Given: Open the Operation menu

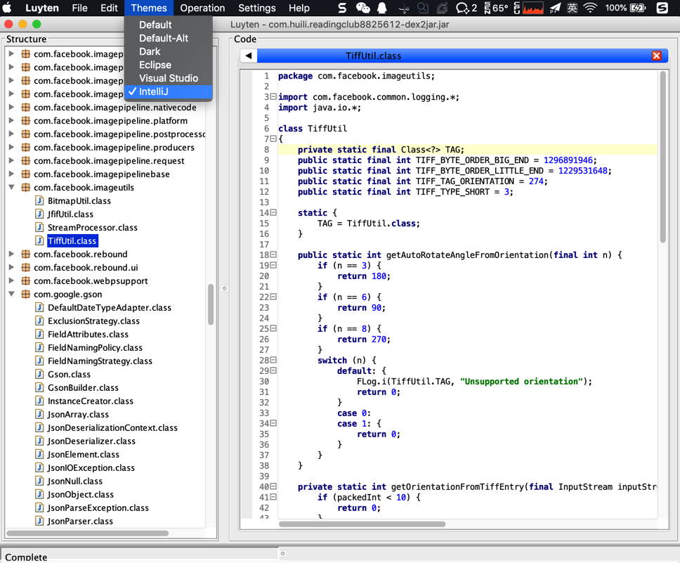Looking at the screenshot, I should (202, 8).
